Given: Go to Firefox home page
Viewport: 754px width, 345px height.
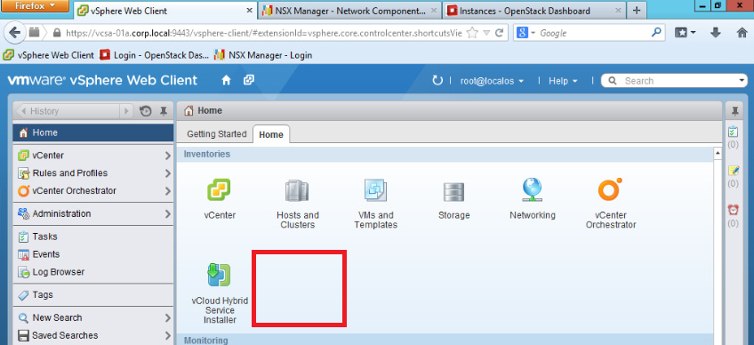Looking at the screenshot, I should coord(742,33).
